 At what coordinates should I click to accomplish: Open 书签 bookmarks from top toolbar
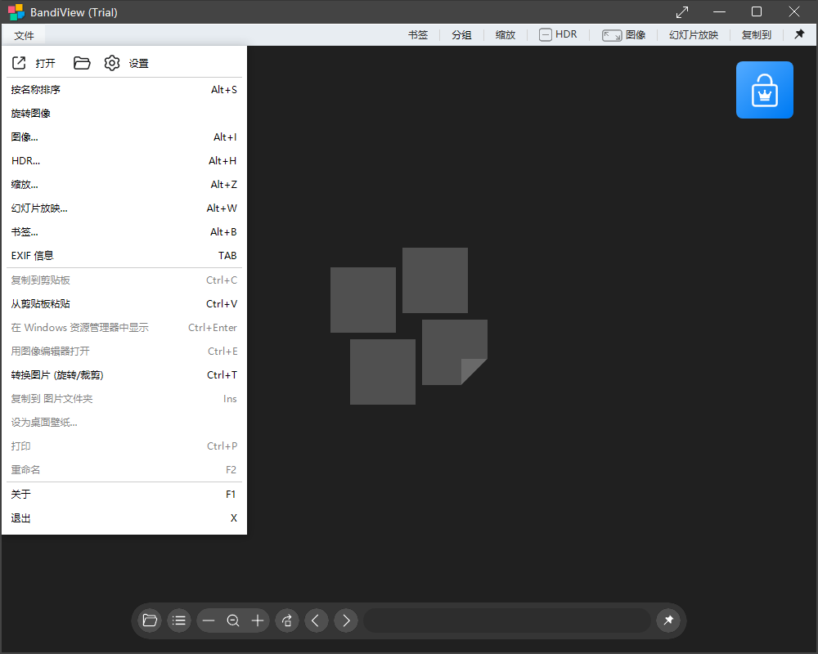417,34
